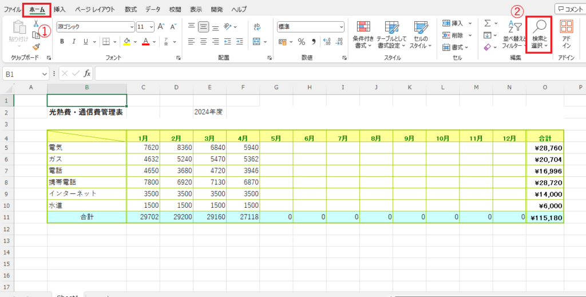Apply the comma style icon
586x297 pixels.
pos(314,41)
